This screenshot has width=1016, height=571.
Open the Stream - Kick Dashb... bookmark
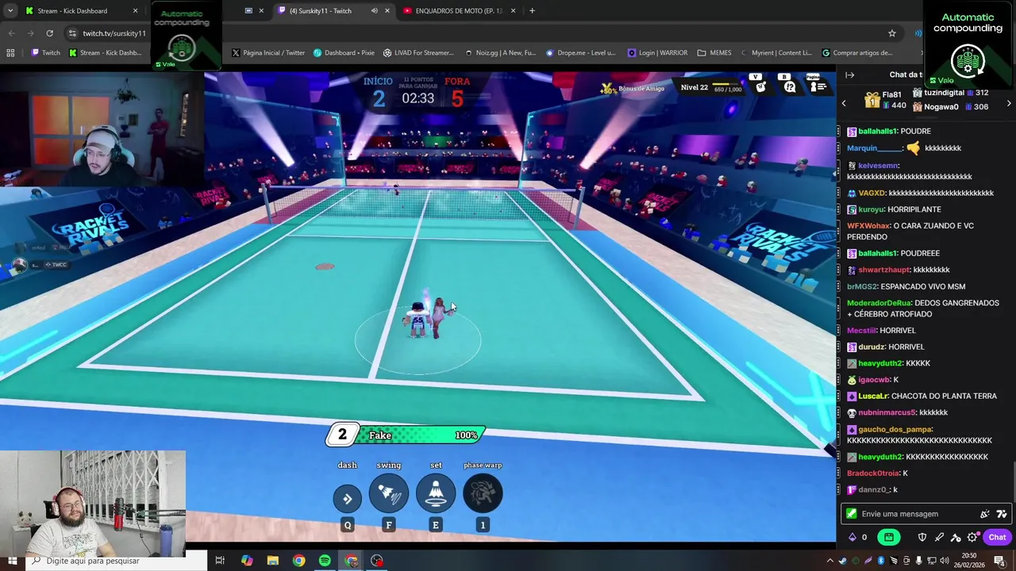click(106, 53)
